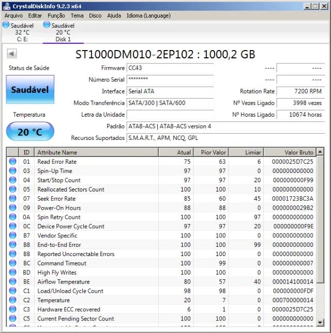
Task: Click status icon for Reallocated Sectors Count
Action: pyautogui.click(x=13, y=189)
